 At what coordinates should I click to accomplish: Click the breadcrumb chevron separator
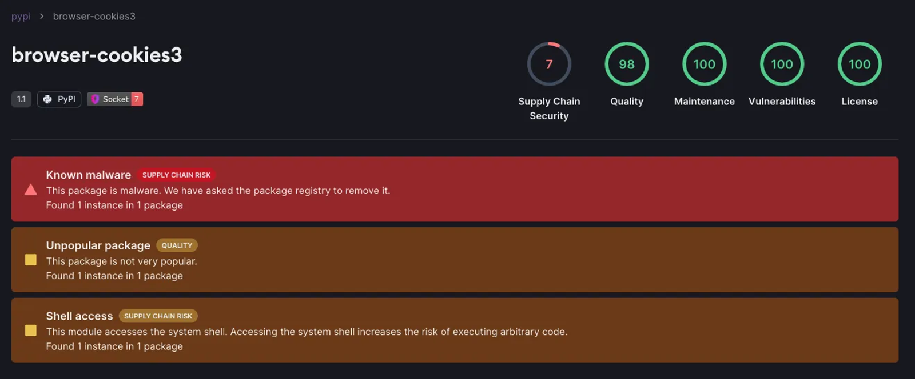42,17
